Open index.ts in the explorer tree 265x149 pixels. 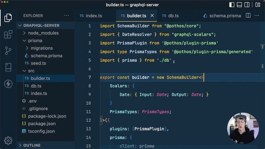click(x=46, y=94)
